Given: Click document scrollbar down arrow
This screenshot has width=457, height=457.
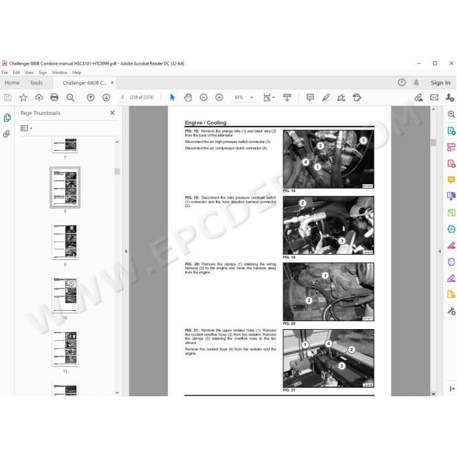Looking at the screenshot, I should click(x=433, y=394).
